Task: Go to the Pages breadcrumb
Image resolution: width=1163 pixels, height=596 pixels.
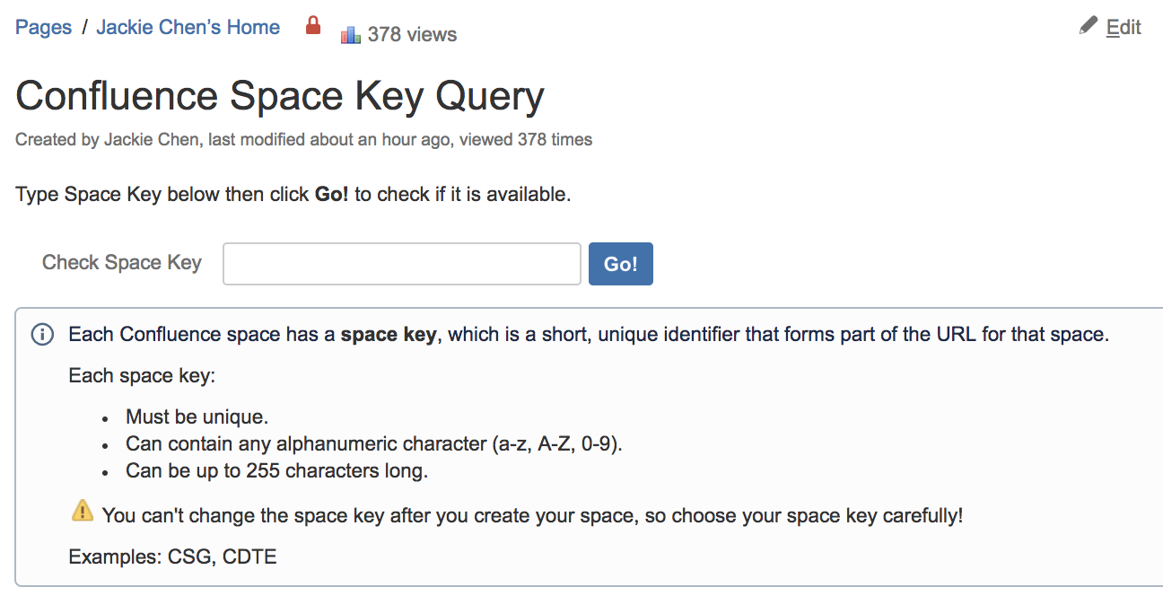Action: pos(43,28)
